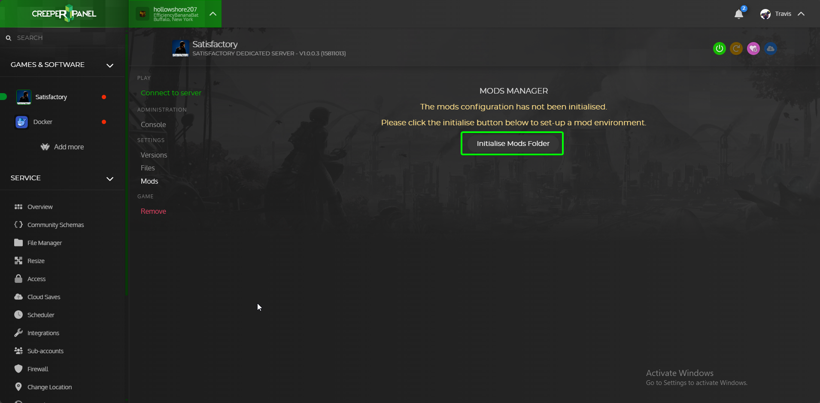This screenshot has height=403, width=820.
Task: Click the green power button icon
Action: click(x=720, y=48)
